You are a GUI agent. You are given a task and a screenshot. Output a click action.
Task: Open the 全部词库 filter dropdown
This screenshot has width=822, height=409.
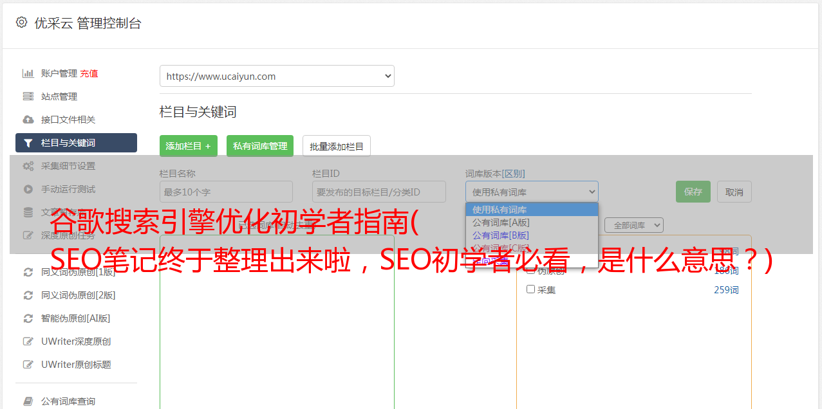633,226
